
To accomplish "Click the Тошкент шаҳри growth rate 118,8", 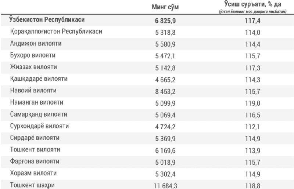I will (252, 185).
